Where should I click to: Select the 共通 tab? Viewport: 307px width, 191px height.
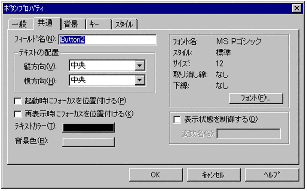[47, 24]
